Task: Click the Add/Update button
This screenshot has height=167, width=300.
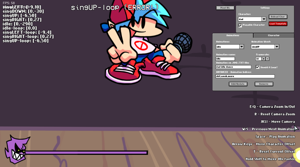Action: (238, 84)
